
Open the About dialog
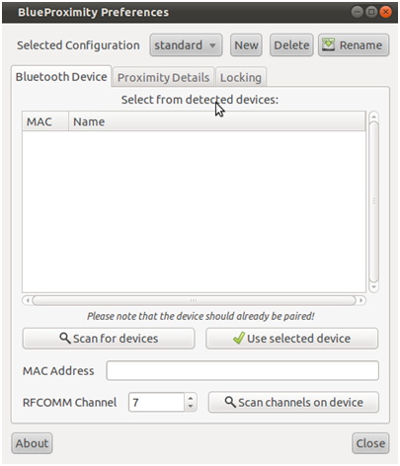click(32, 443)
